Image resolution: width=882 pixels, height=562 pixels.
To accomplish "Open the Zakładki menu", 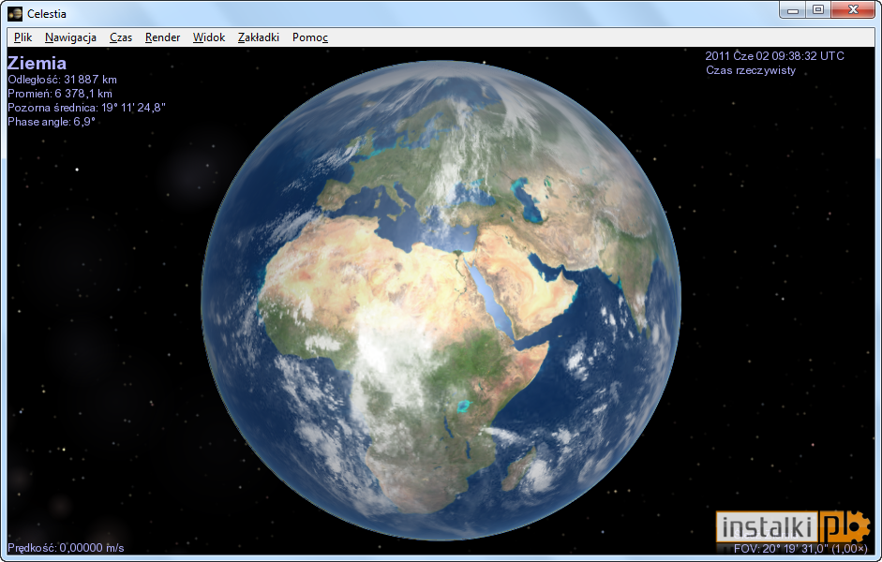I will (x=258, y=37).
